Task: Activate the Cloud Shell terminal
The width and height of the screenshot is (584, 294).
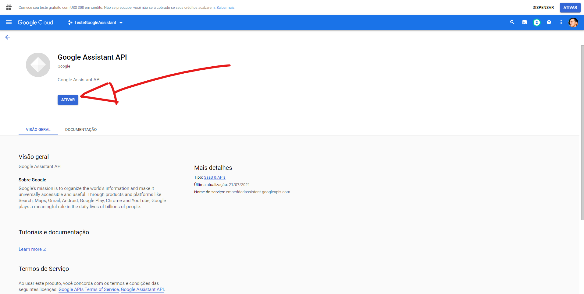Action: point(524,22)
